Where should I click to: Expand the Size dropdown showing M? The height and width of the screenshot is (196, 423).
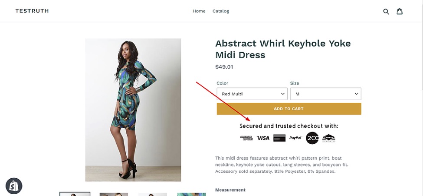(x=325, y=94)
